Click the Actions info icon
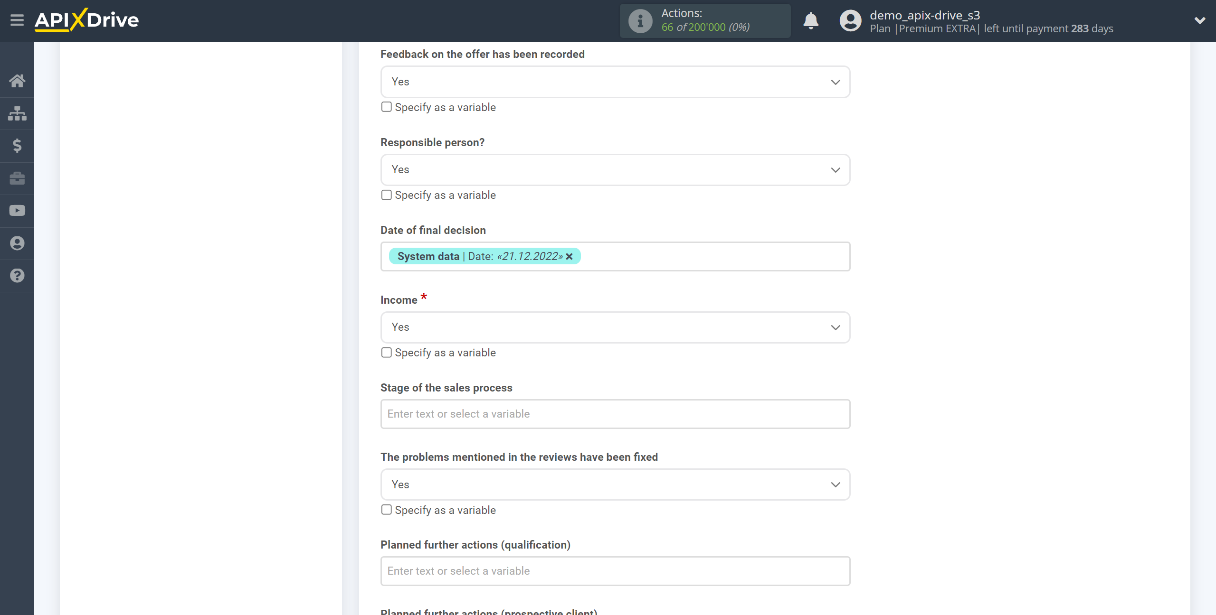The height and width of the screenshot is (615, 1216). [640, 21]
